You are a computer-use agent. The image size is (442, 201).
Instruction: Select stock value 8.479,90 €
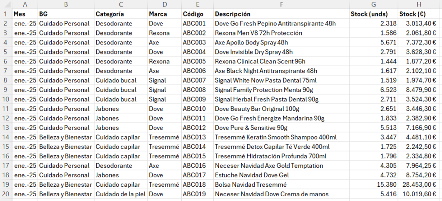(419, 90)
